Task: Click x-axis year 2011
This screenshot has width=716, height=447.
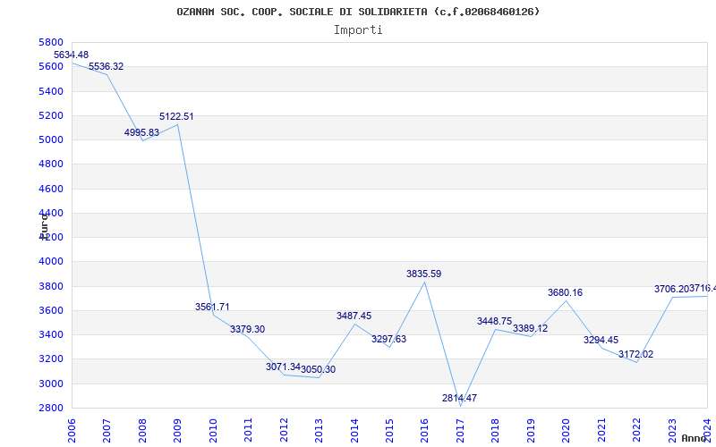Action: tap(249, 430)
